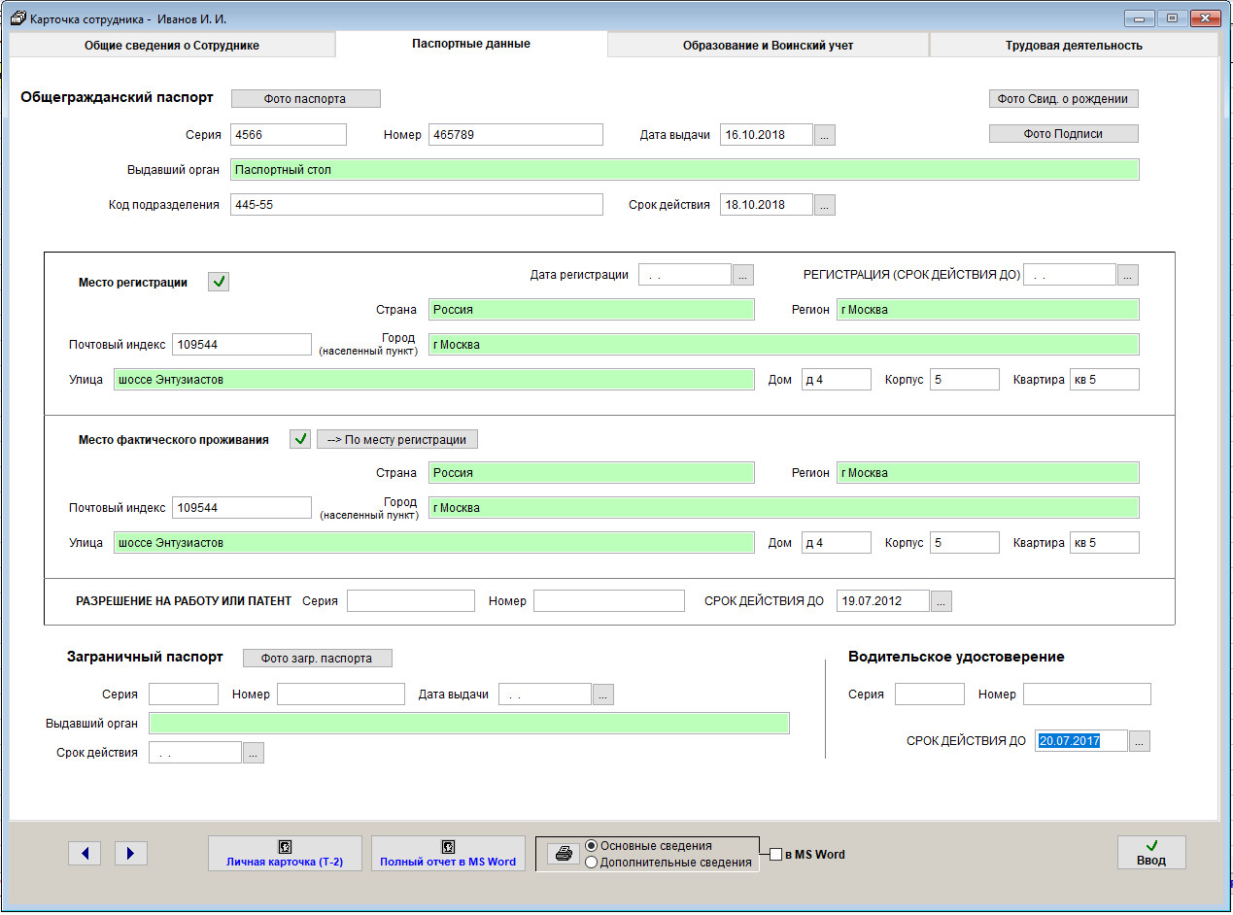Click the Код подразделения input field
Screen dimensions: 1233x915
pyautogui.click(x=416, y=205)
